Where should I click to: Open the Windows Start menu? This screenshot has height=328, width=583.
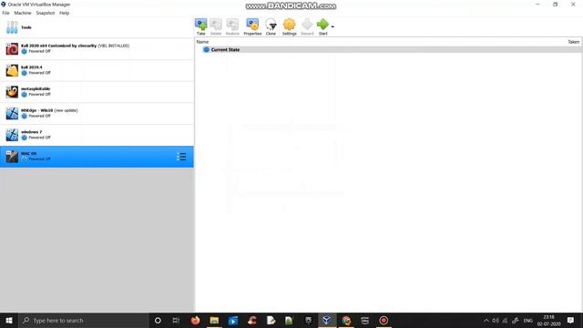click(x=9, y=320)
